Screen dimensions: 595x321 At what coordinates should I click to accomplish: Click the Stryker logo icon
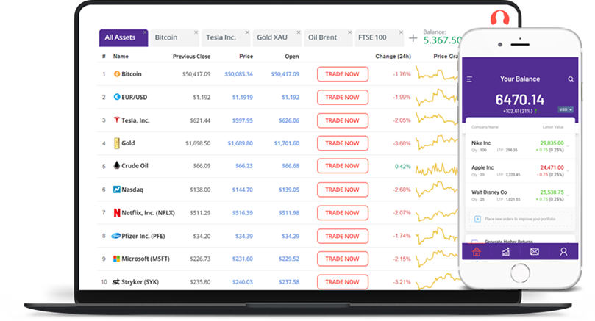point(116,281)
